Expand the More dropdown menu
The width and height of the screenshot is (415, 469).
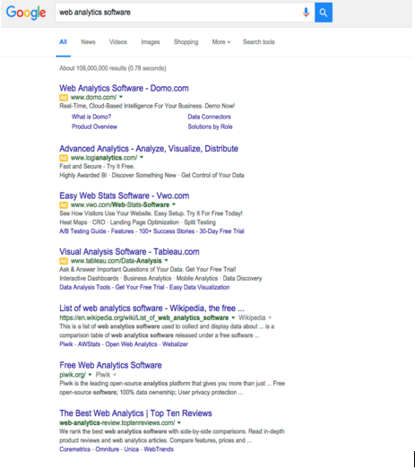221,42
